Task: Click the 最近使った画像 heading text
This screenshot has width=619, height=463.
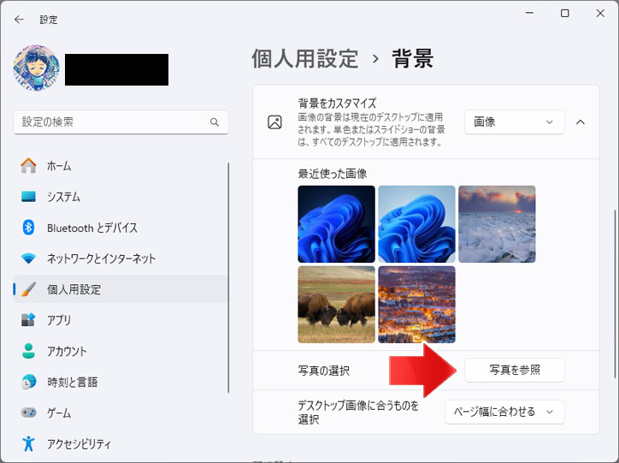Action: click(333, 174)
